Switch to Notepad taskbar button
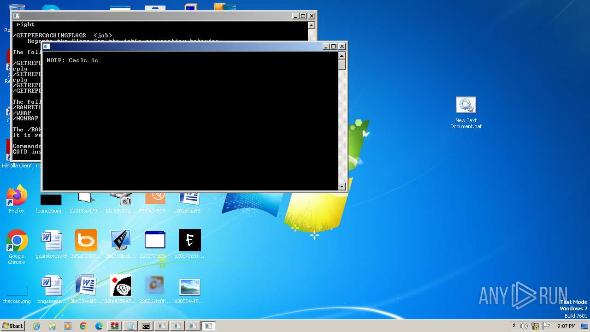Viewport: 590px width, 332px height. [130, 326]
